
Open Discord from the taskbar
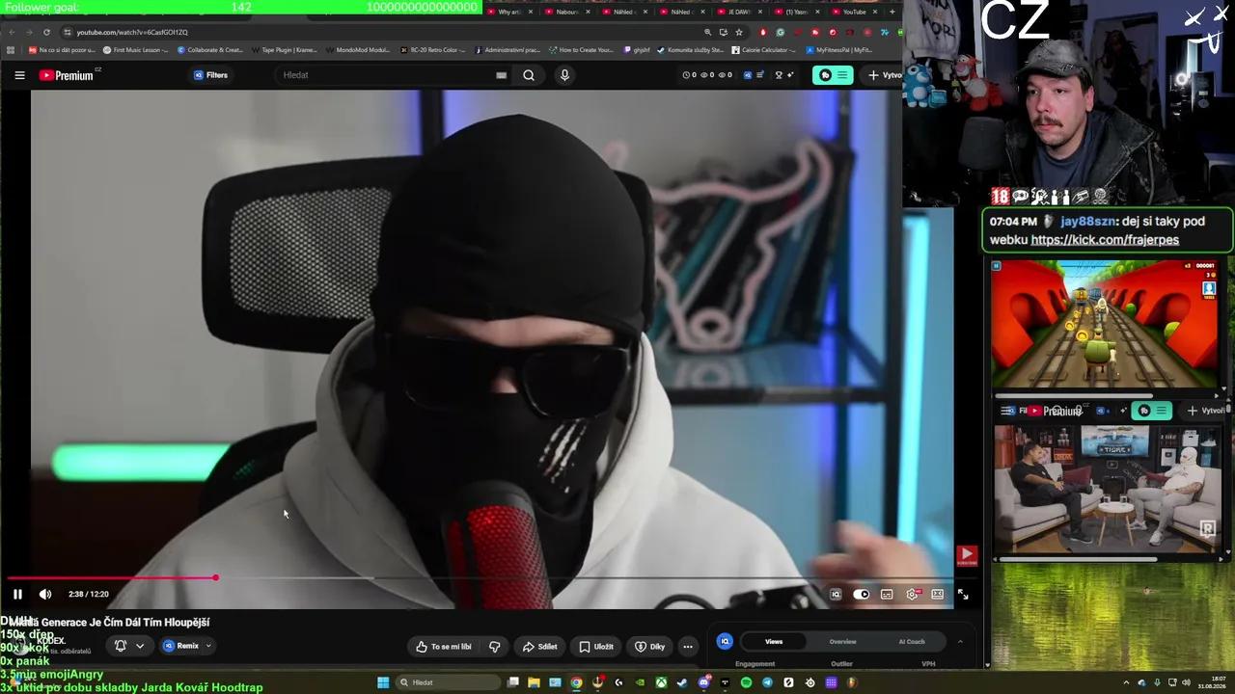pyautogui.click(x=704, y=682)
